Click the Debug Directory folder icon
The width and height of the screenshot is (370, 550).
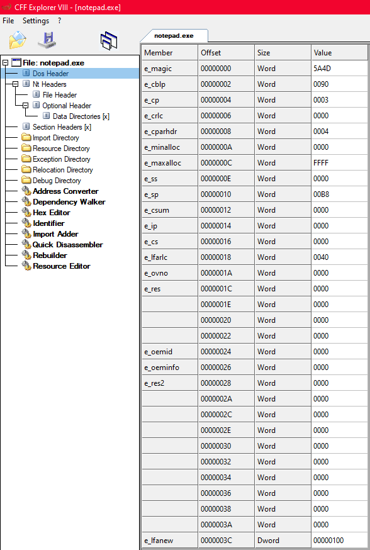(26, 181)
